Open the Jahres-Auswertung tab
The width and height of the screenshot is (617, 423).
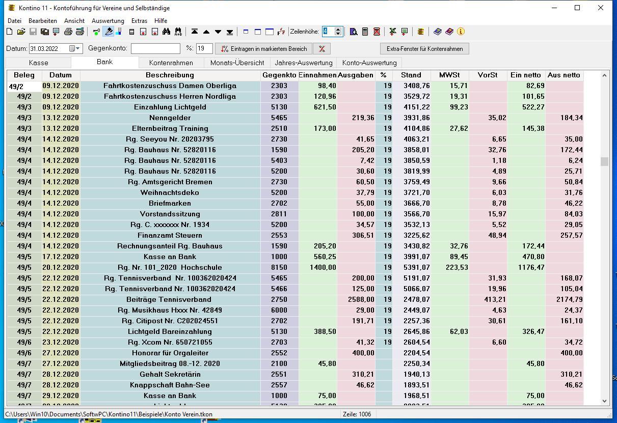(303, 63)
